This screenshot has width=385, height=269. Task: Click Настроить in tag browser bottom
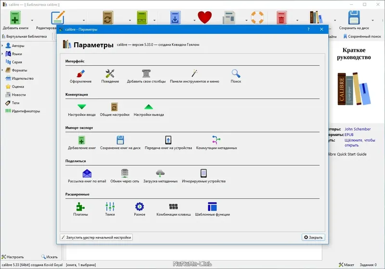pyautogui.click(x=13, y=257)
